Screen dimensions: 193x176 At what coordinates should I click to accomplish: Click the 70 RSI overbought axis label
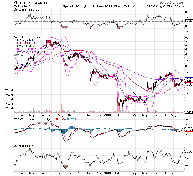click(187, 17)
